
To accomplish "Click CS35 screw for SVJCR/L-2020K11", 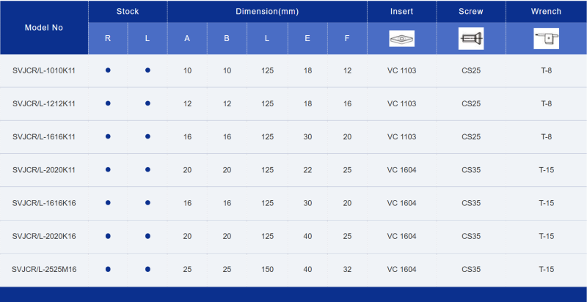I will tap(471, 170).
